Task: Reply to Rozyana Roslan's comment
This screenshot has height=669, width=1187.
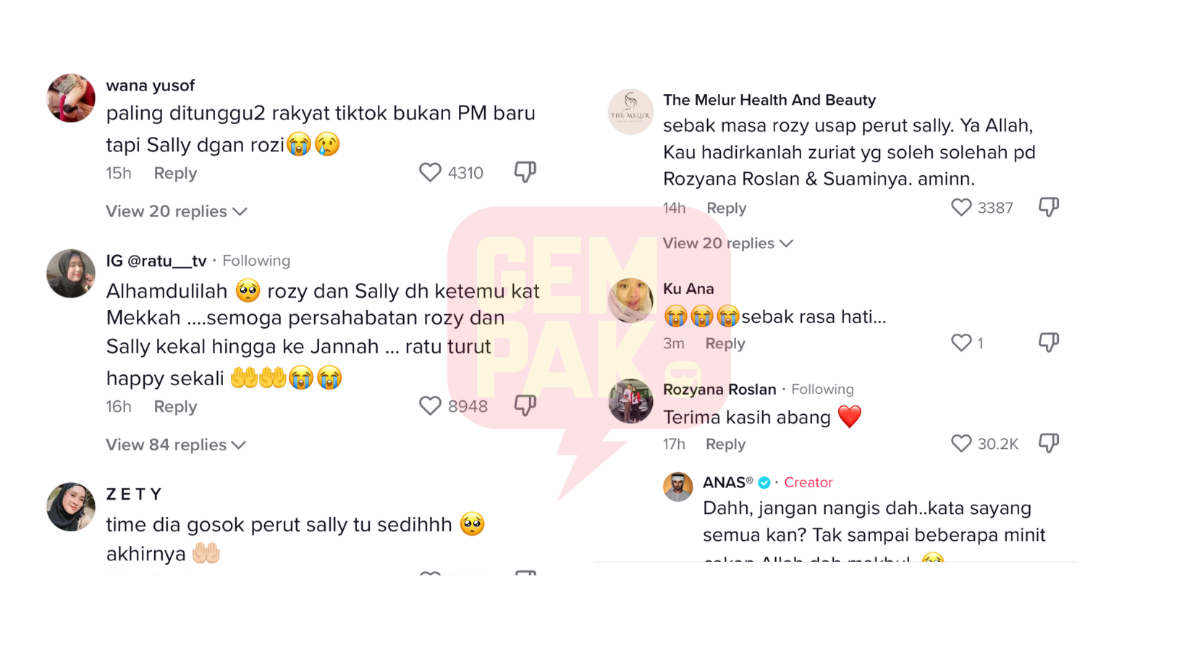Action: click(725, 444)
